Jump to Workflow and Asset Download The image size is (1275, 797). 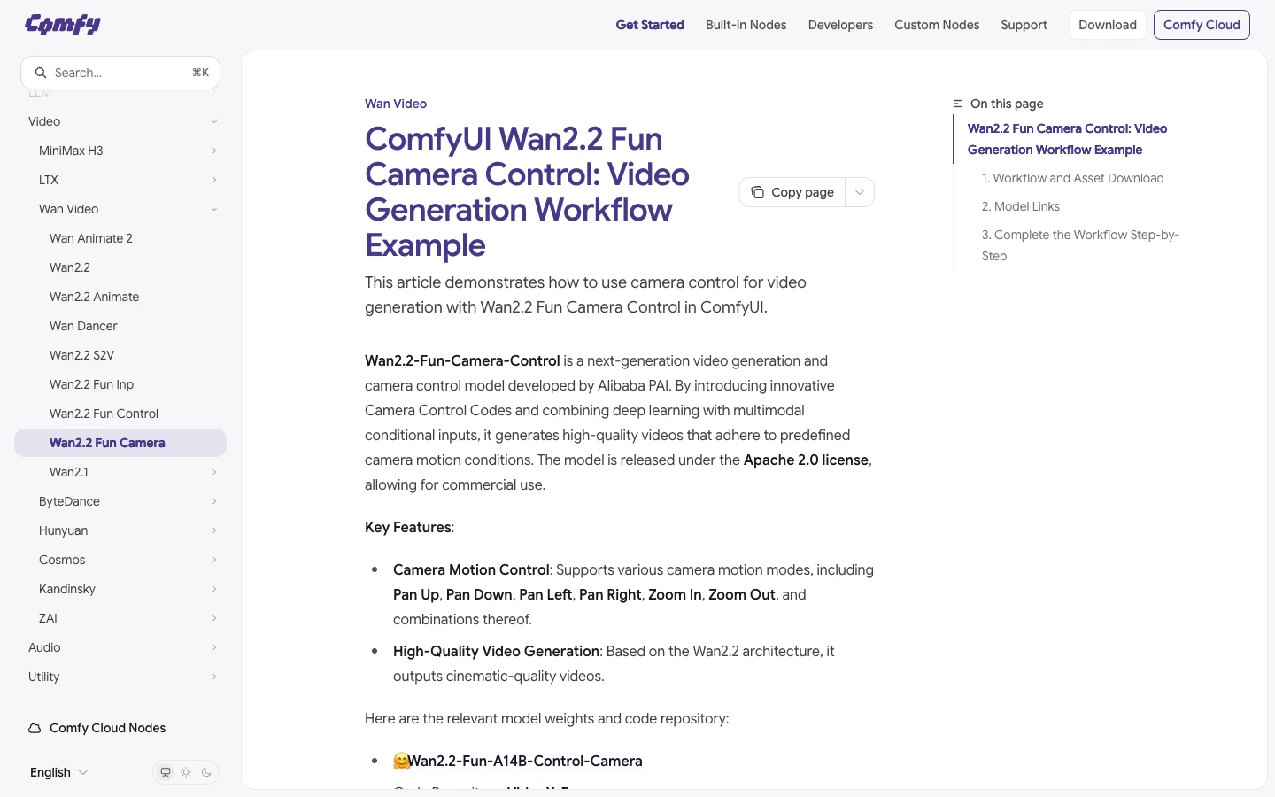(1072, 178)
